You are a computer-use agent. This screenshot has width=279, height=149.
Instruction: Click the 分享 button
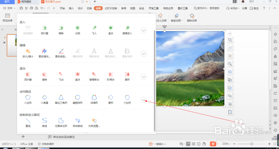[x=245, y=8]
